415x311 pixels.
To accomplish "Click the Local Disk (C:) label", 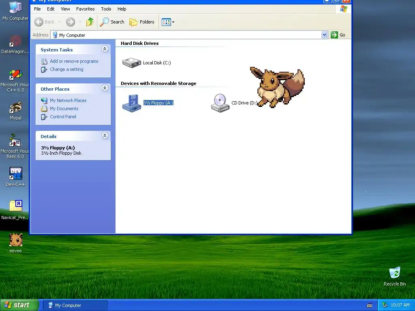I will pos(157,63).
